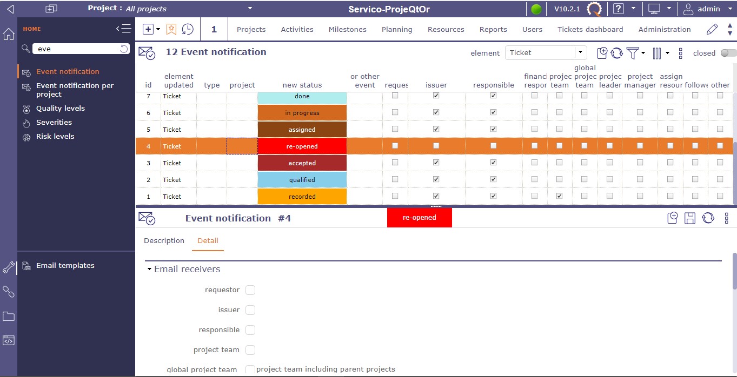737x377 pixels.
Task: Open the element Ticket dropdown
Action: [581, 52]
